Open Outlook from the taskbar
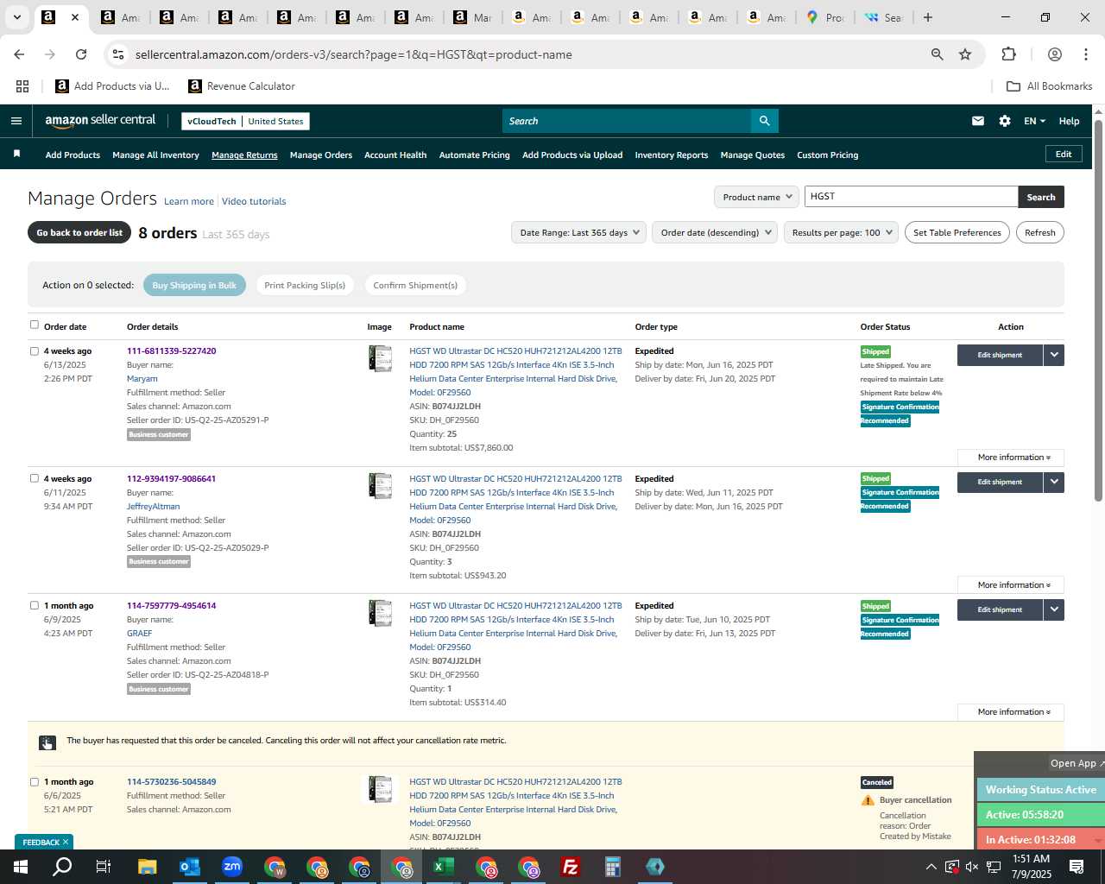The image size is (1105, 884). [x=189, y=867]
